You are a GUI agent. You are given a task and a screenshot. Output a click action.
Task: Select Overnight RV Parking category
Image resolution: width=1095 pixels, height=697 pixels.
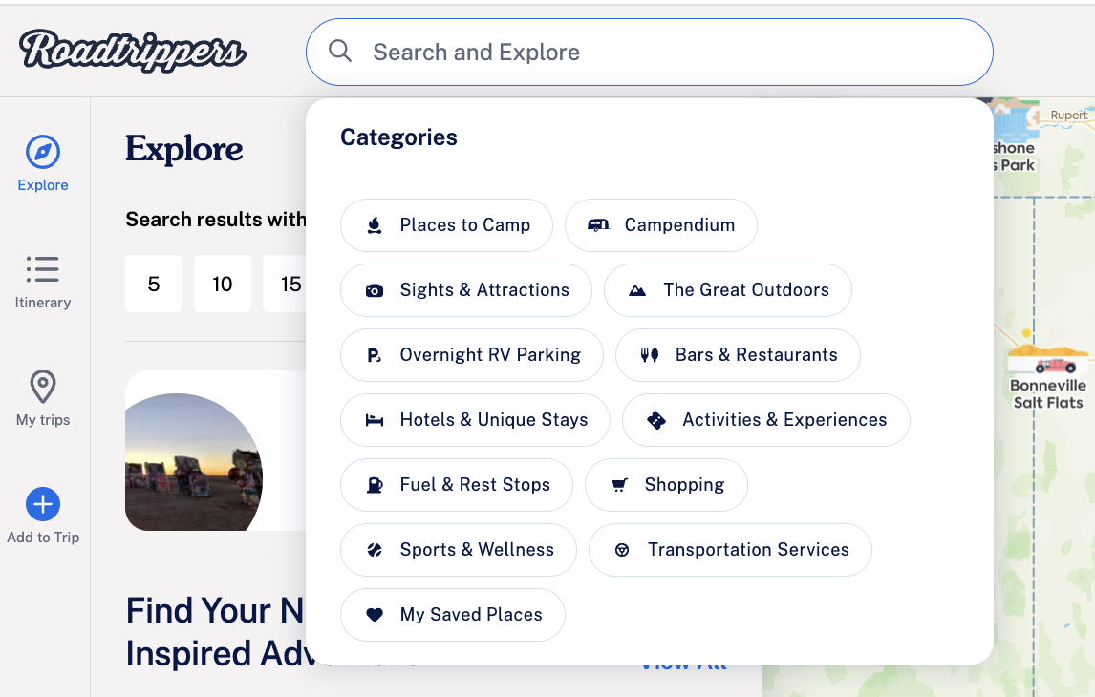(x=472, y=355)
